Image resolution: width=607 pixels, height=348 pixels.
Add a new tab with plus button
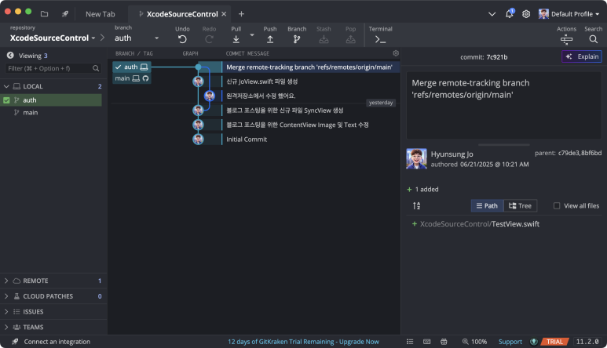(x=241, y=14)
